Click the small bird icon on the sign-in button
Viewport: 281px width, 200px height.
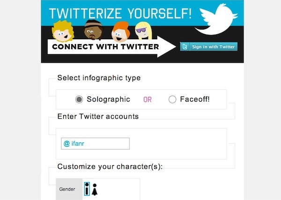tap(185, 47)
